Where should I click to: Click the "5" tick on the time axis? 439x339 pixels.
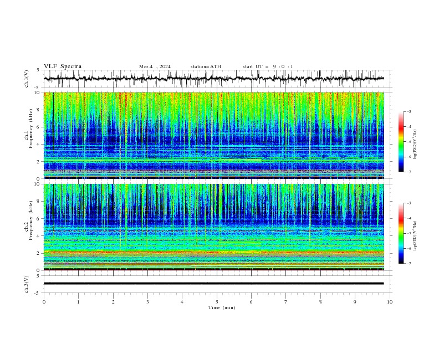[217, 302]
